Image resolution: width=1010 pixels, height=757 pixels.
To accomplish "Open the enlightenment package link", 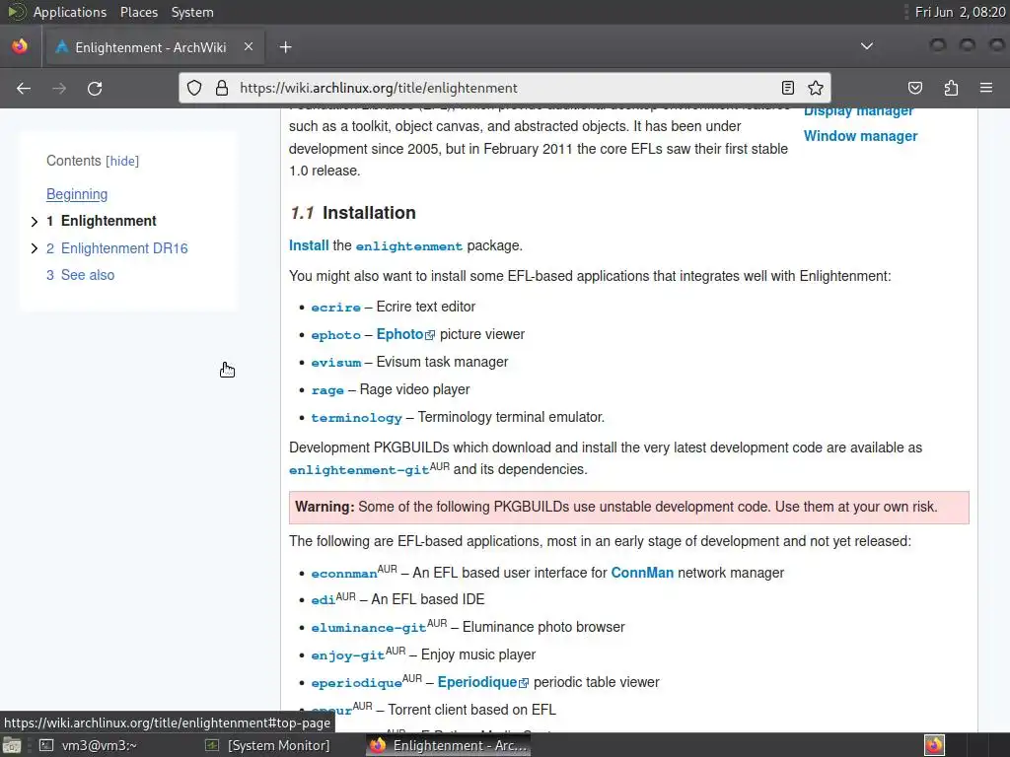I will pos(409,245).
